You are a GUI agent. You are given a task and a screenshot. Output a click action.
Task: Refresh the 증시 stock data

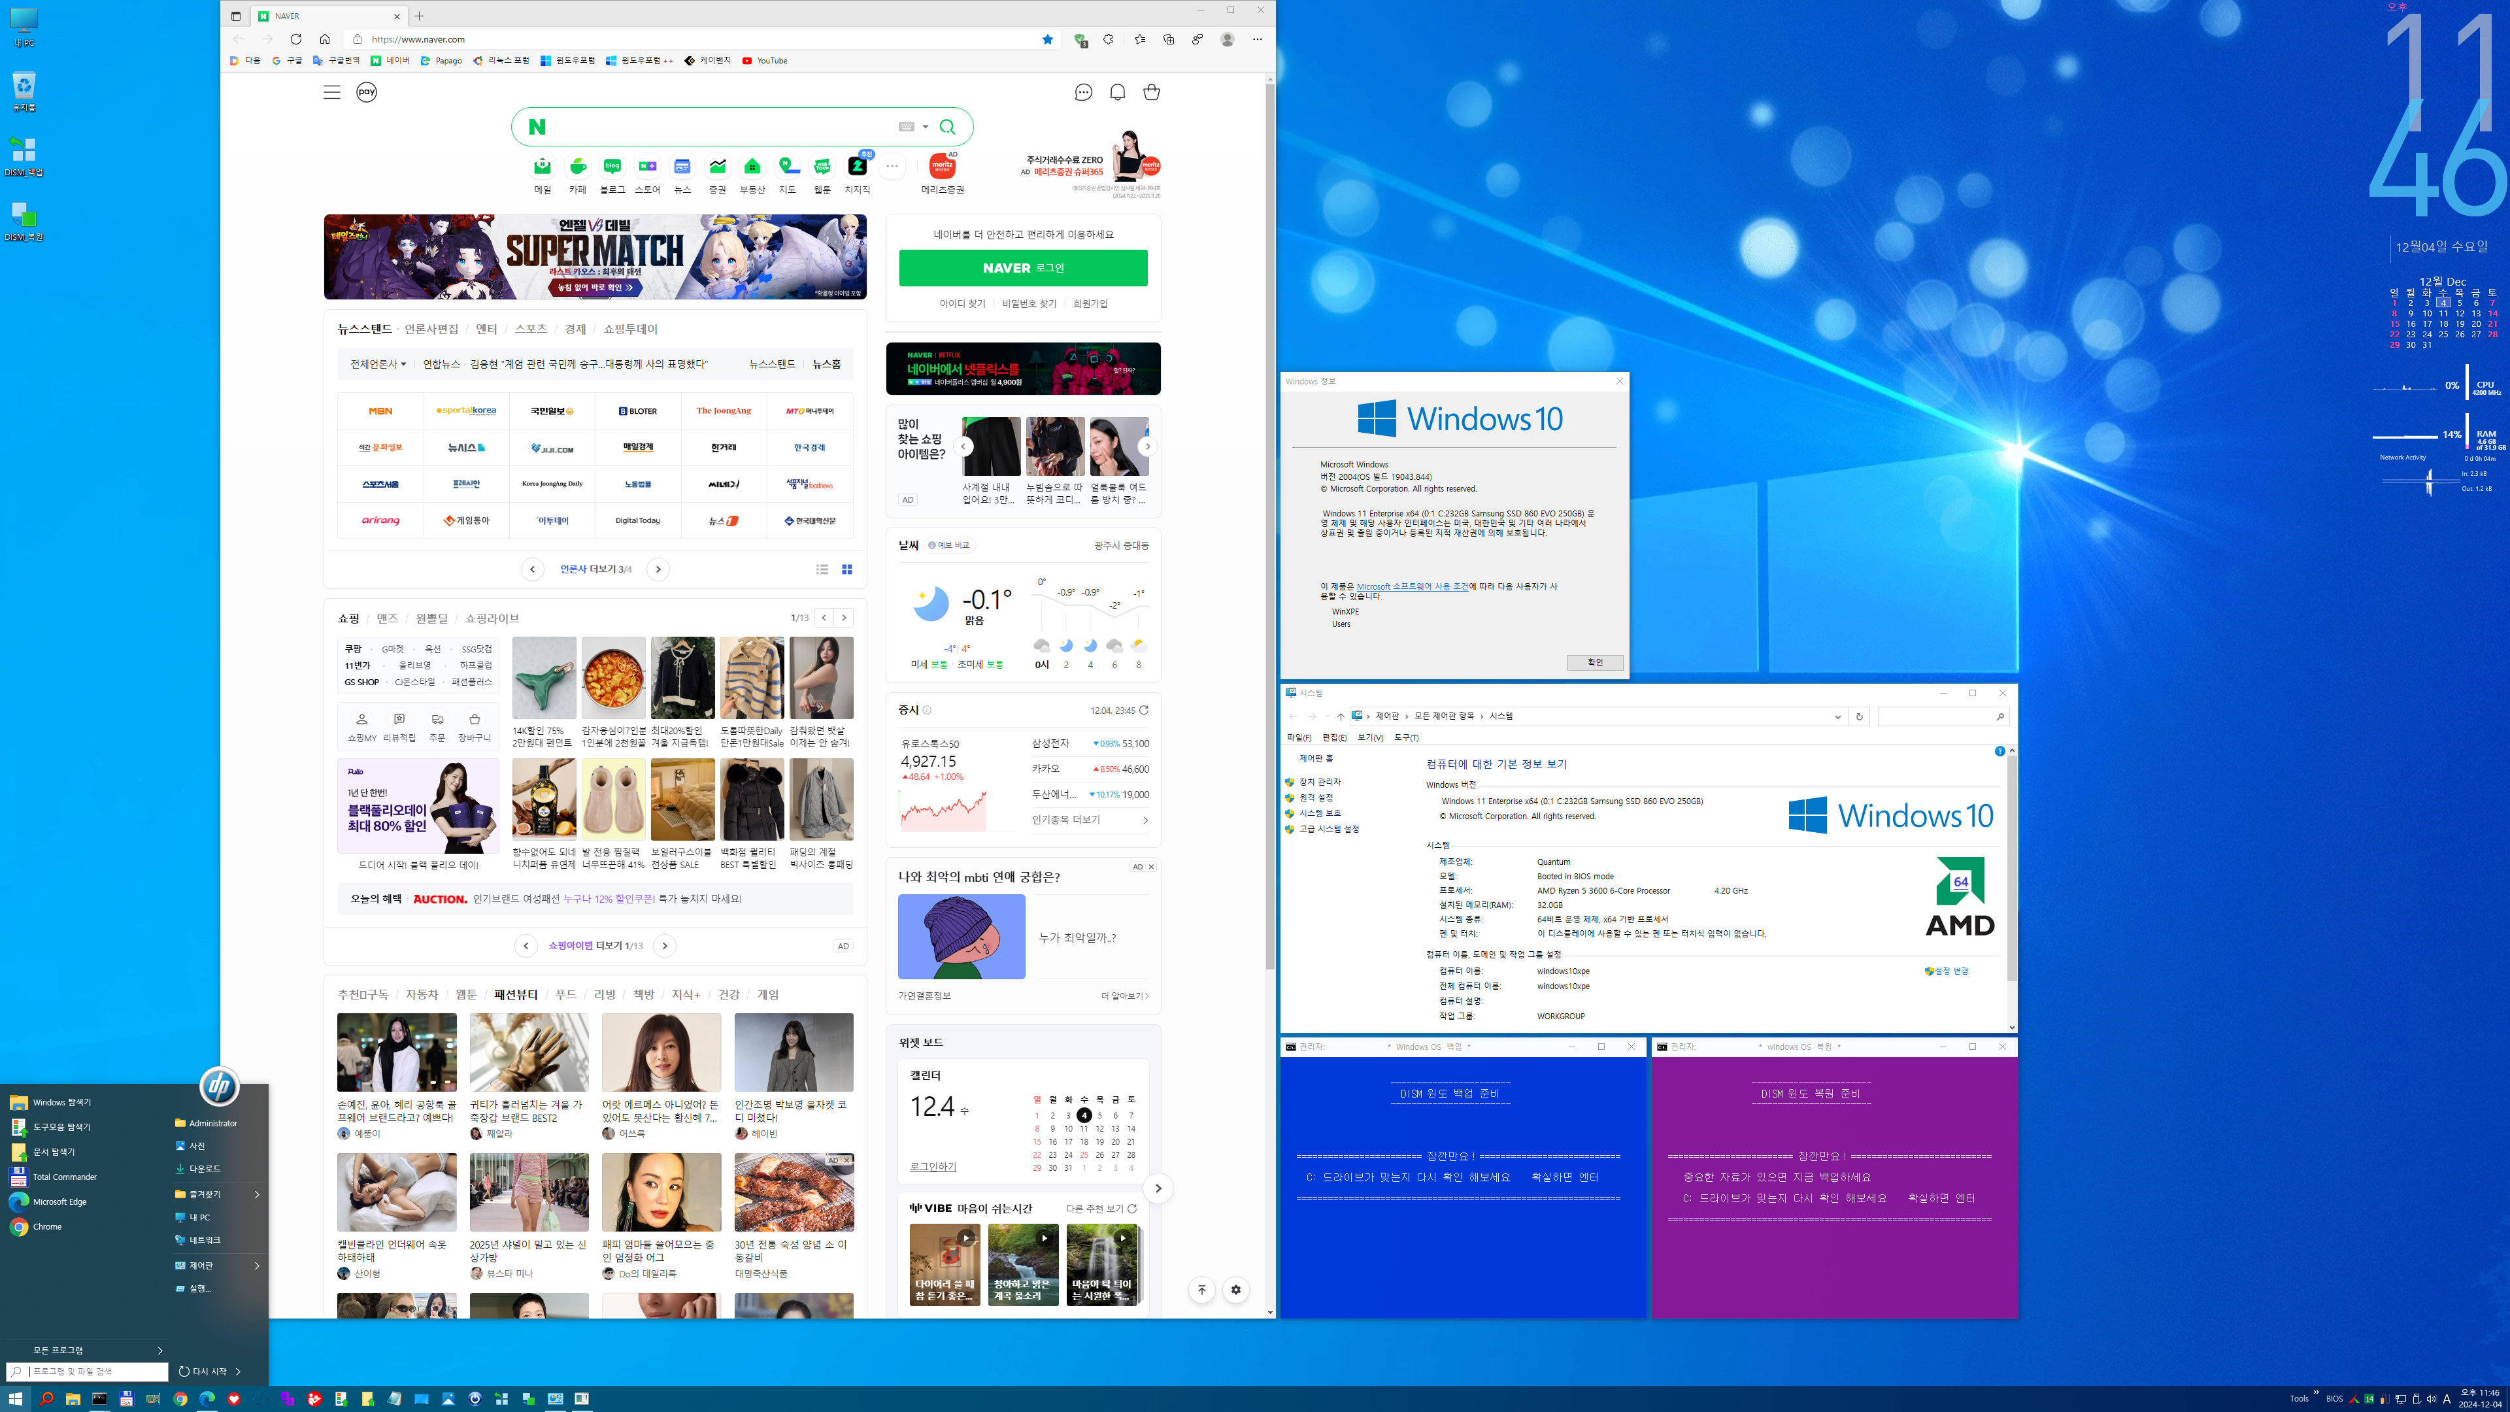(x=1144, y=709)
